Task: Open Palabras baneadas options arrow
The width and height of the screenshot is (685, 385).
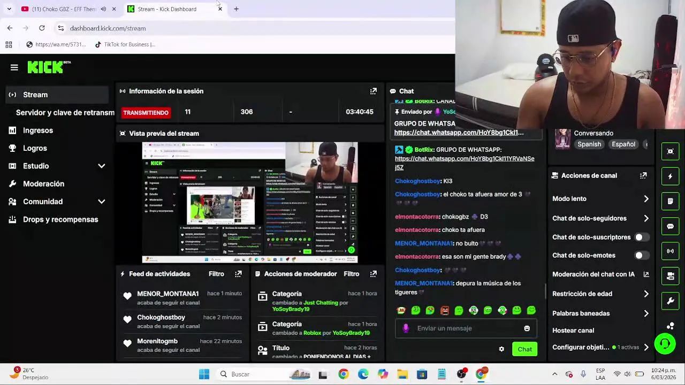Action: pos(646,313)
